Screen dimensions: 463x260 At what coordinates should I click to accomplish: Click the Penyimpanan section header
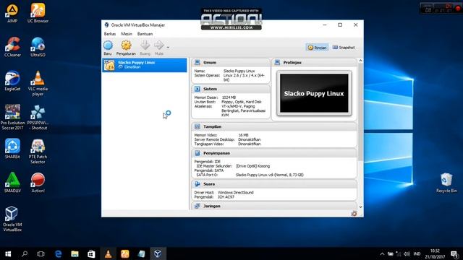pyautogui.click(x=274, y=153)
